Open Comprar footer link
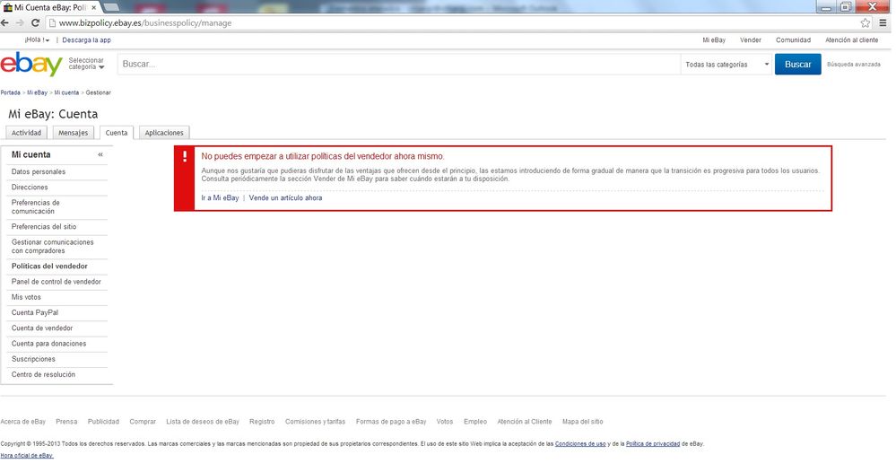The width and height of the screenshot is (896, 472). 143,422
